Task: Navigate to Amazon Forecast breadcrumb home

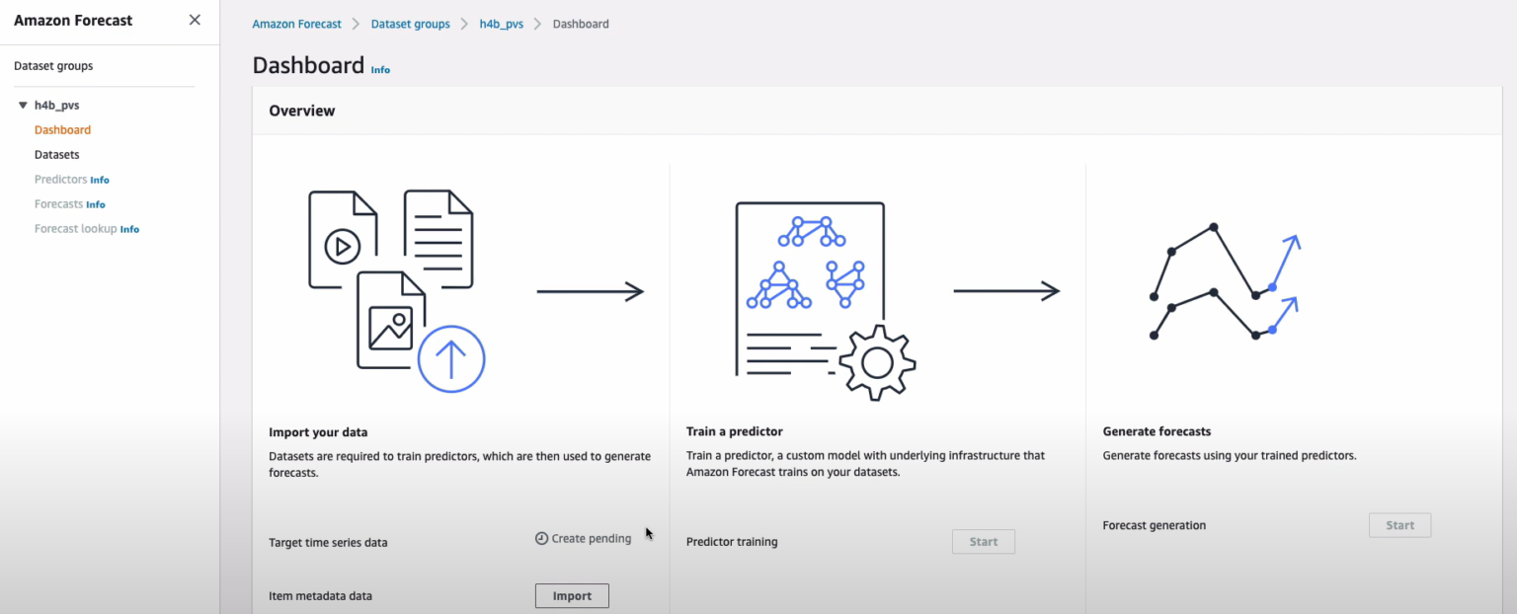Action: click(296, 23)
